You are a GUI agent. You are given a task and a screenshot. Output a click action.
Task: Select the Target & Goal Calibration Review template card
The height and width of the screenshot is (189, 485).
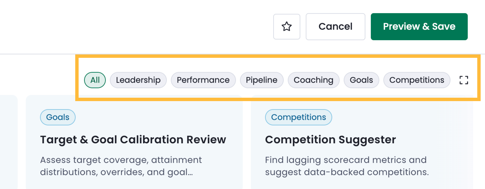coord(134,142)
